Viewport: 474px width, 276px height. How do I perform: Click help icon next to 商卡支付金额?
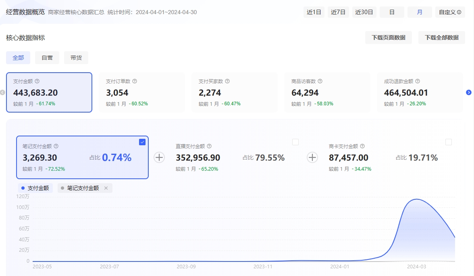[x=362, y=146]
